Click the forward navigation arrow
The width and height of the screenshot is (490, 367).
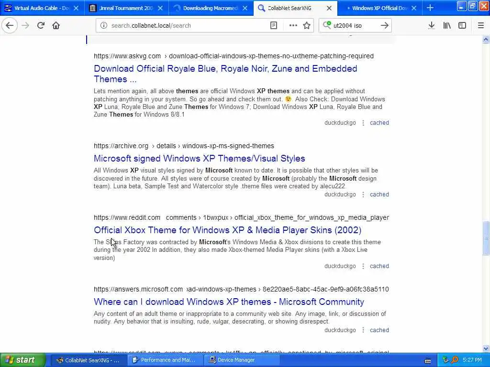[25, 25]
